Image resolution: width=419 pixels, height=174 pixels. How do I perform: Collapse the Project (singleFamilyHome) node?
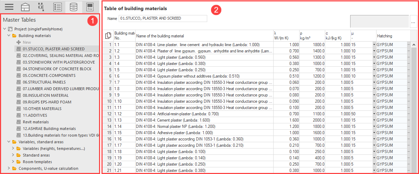click(x=5, y=29)
